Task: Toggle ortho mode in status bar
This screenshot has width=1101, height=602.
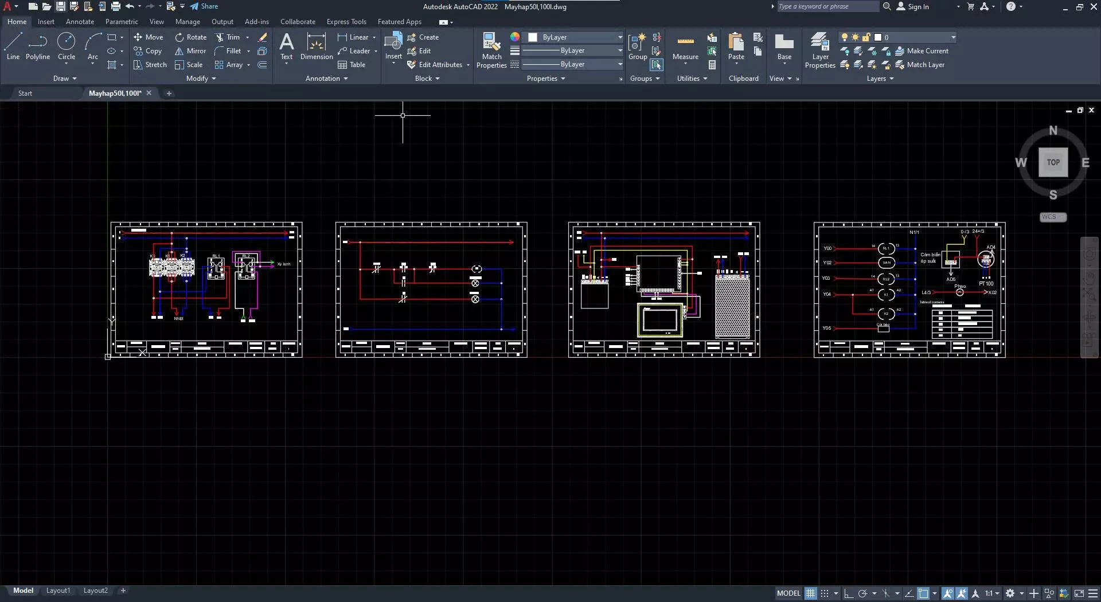Action: (849, 593)
